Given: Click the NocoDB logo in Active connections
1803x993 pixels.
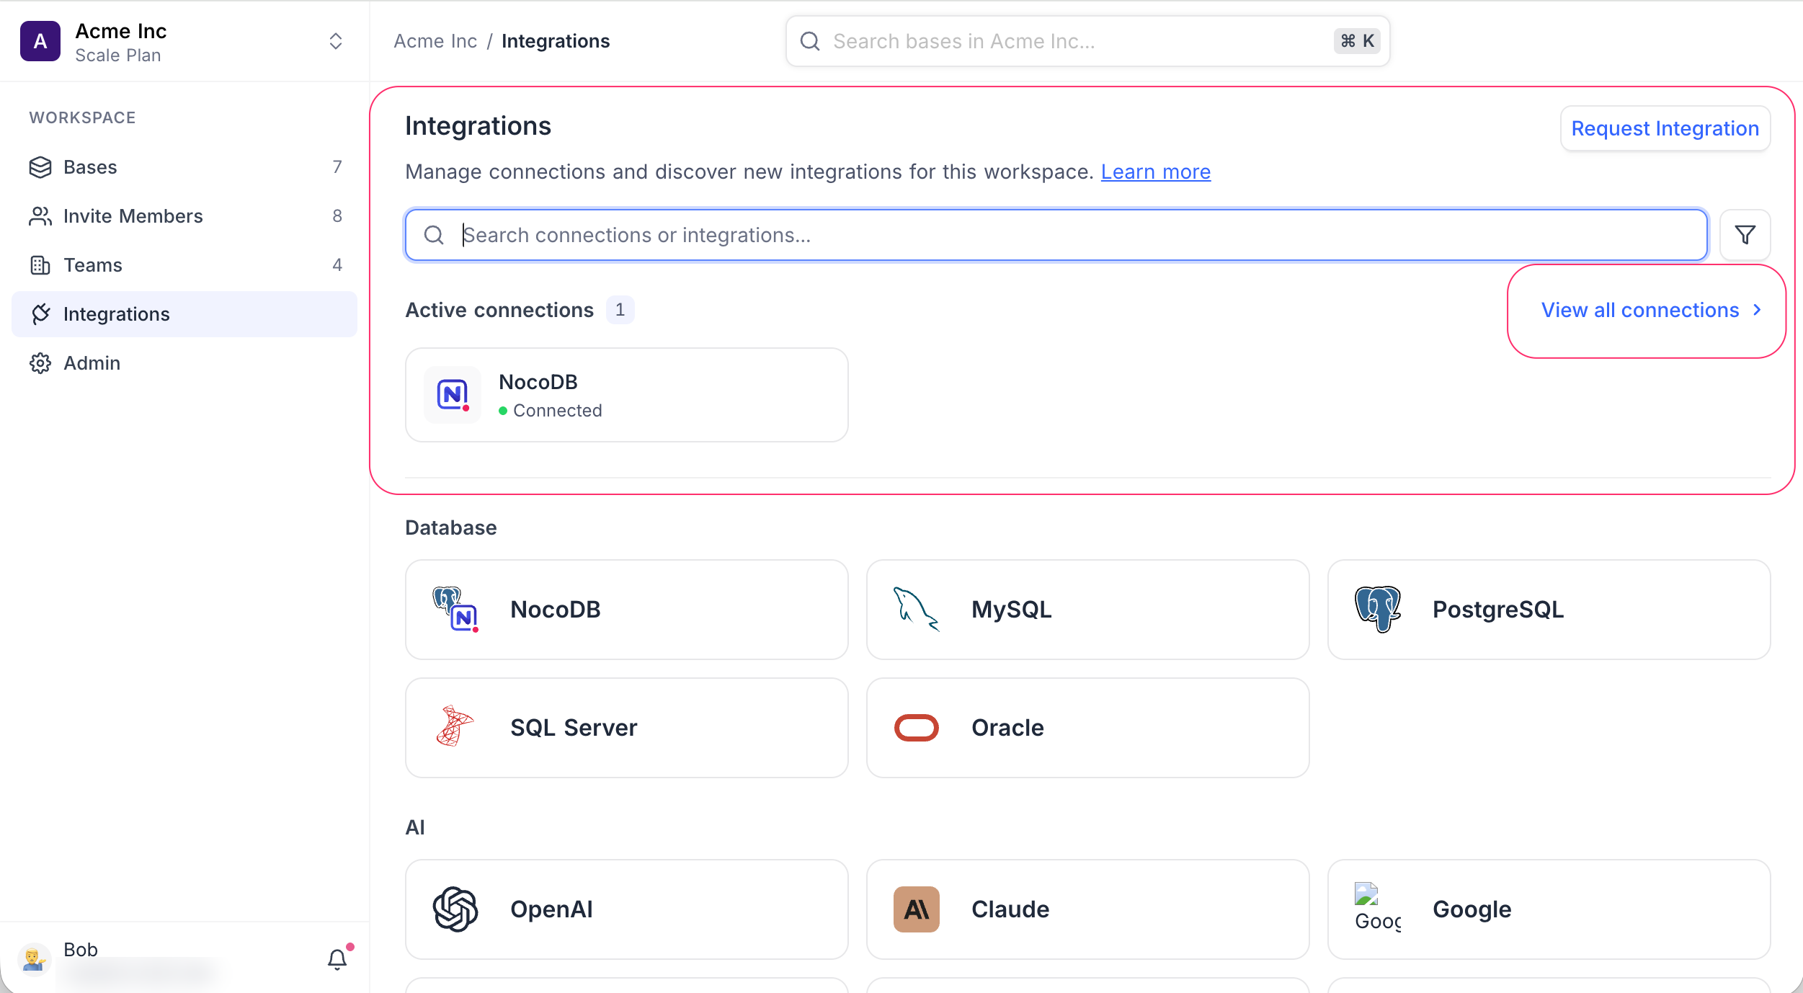Looking at the screenshot, I should (x=453, y=395).
